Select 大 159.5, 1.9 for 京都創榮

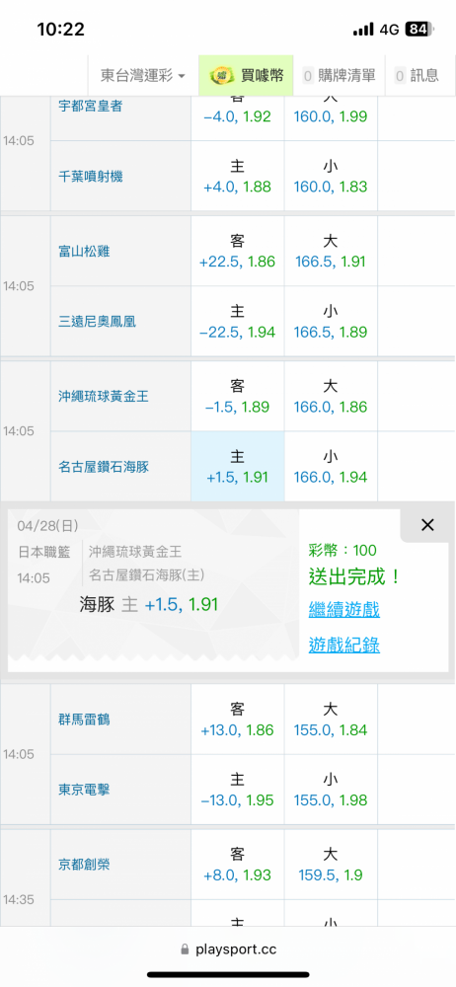331,865
